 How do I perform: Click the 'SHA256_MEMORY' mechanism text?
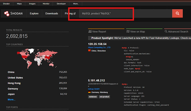coord(133,60)
